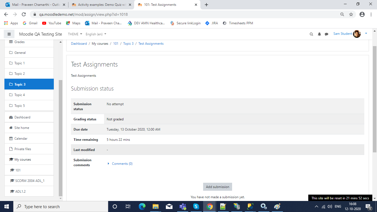Open the YouTube bookmark
The height and width of the screenshot is (212, 377).
point(52,23)
